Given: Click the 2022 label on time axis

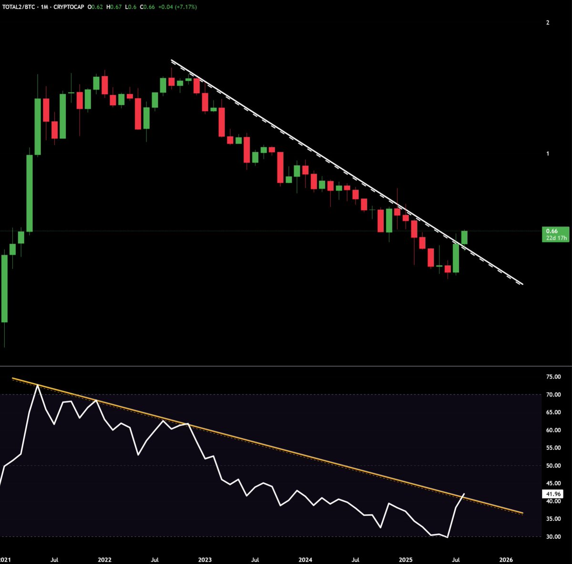Looking at the screenshot, I should pyautogui.click(x=104, y=560).
